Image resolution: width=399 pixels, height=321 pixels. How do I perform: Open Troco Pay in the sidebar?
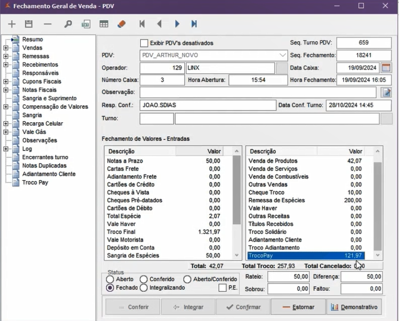(35, 182)
